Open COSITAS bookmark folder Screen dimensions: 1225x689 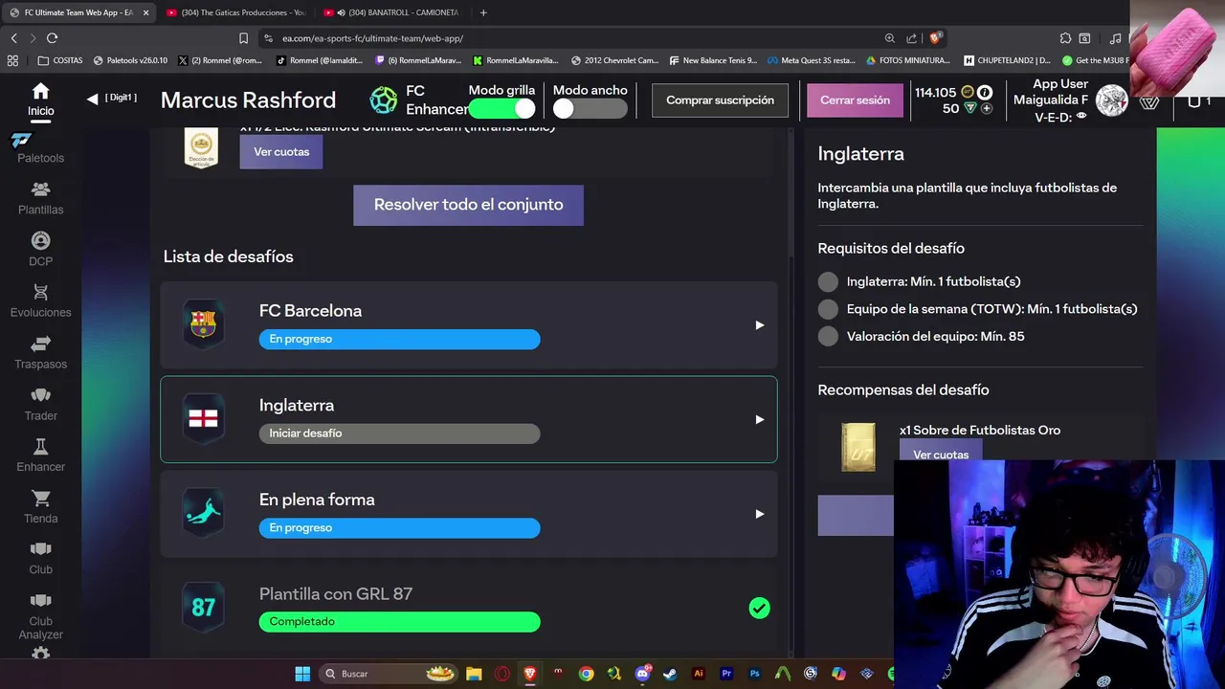pyautogui.click(x=60, y=60)
